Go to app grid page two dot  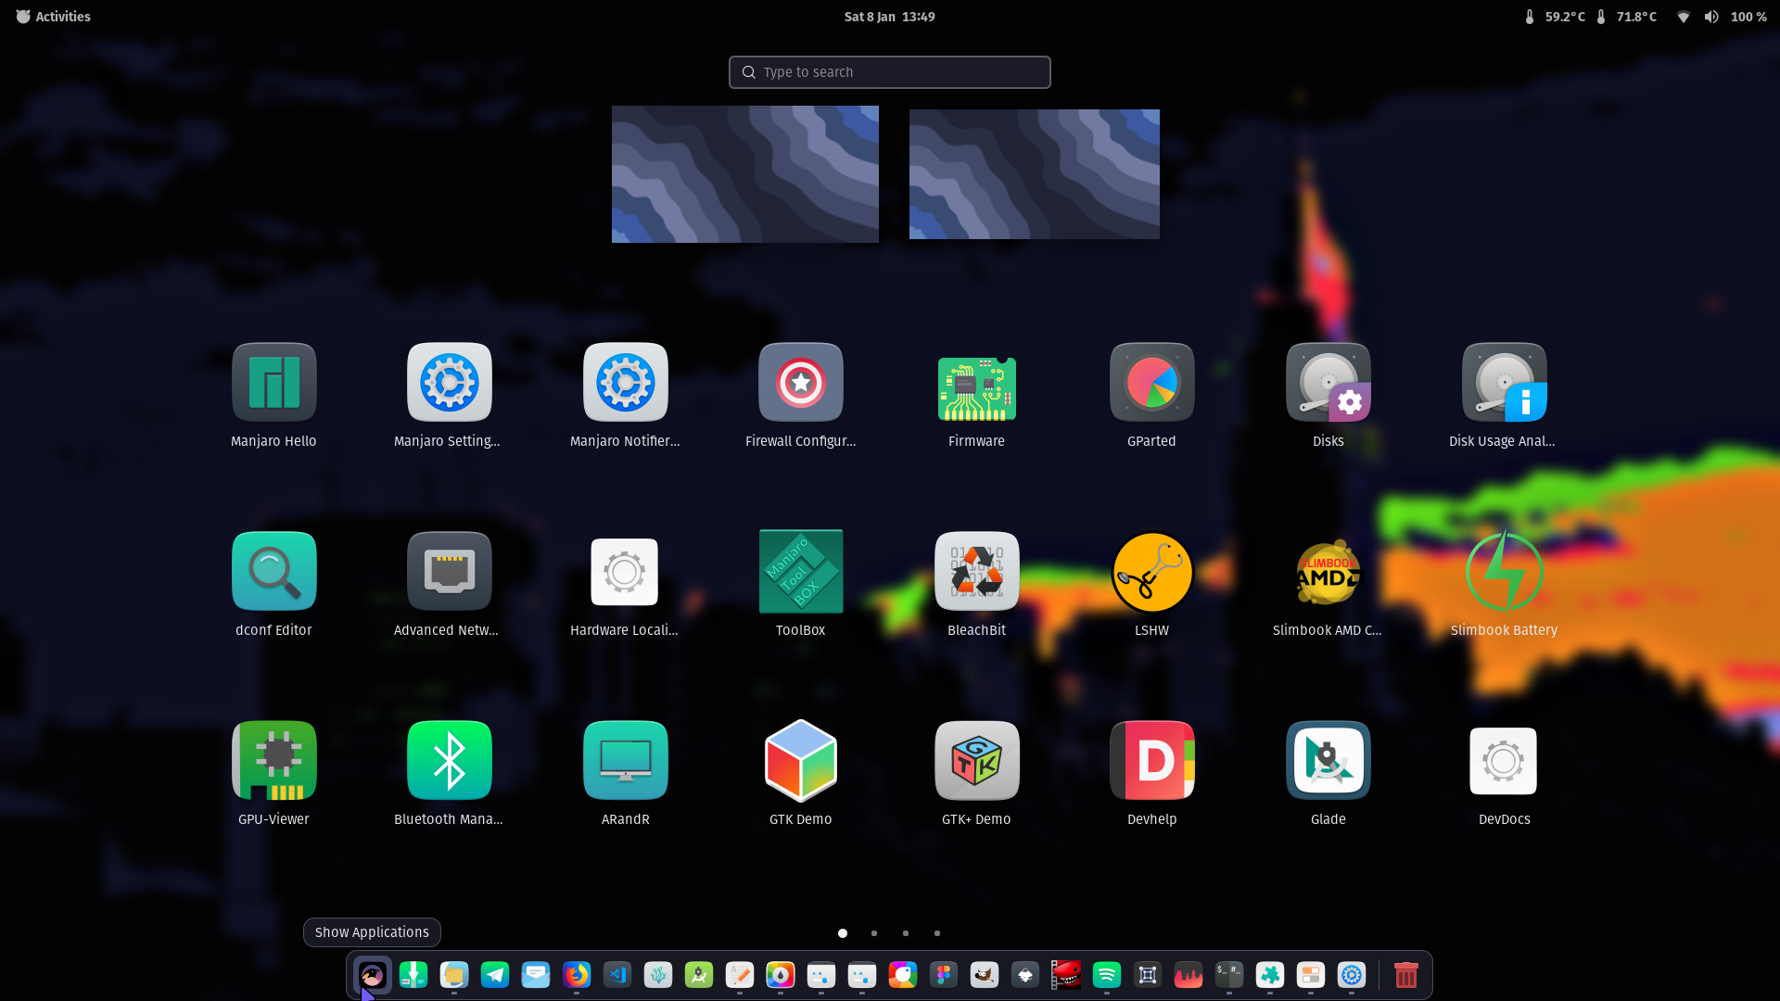coord(874,933)
